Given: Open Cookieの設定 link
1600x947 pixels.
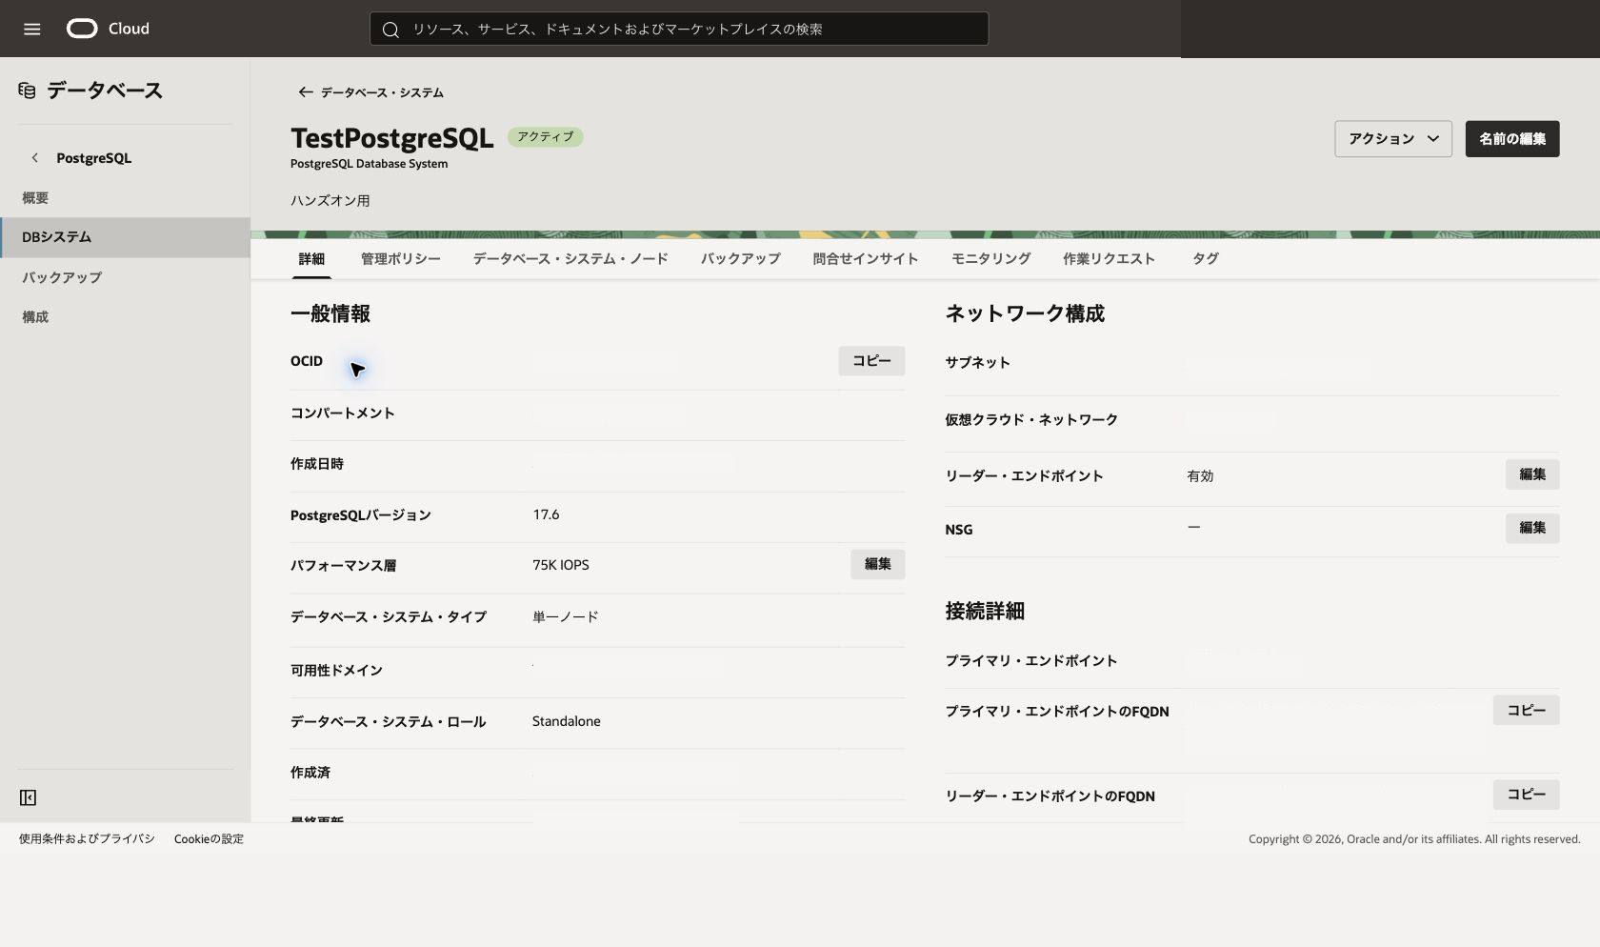Looking at the screenshot, I should click(209, 839).
